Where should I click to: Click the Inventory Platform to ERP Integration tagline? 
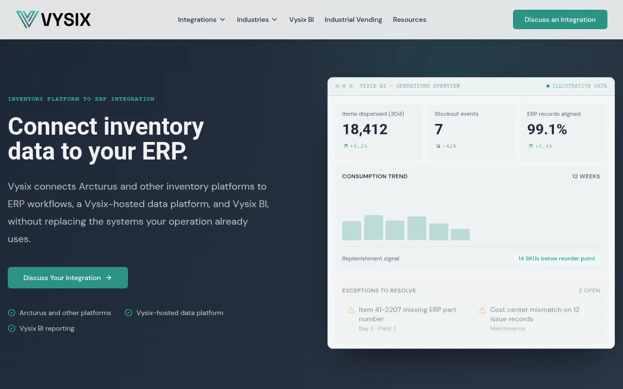(81, 99)
